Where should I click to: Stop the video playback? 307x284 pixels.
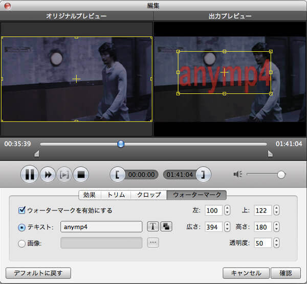coord(81,174)
